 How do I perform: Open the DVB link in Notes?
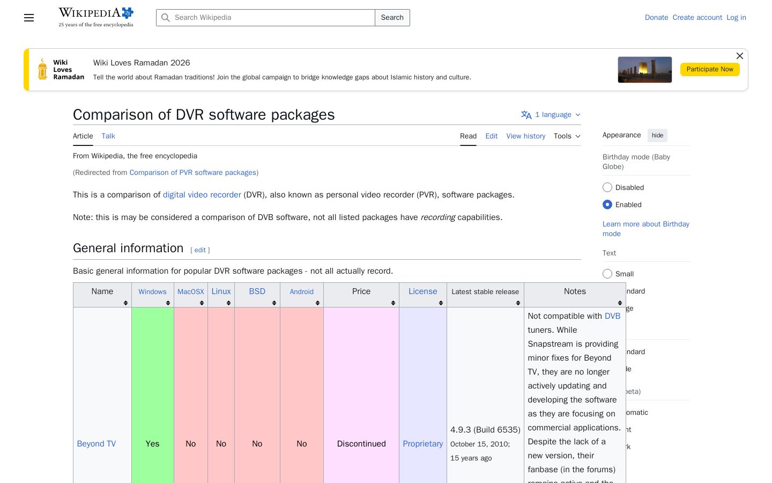pos(612,316)
